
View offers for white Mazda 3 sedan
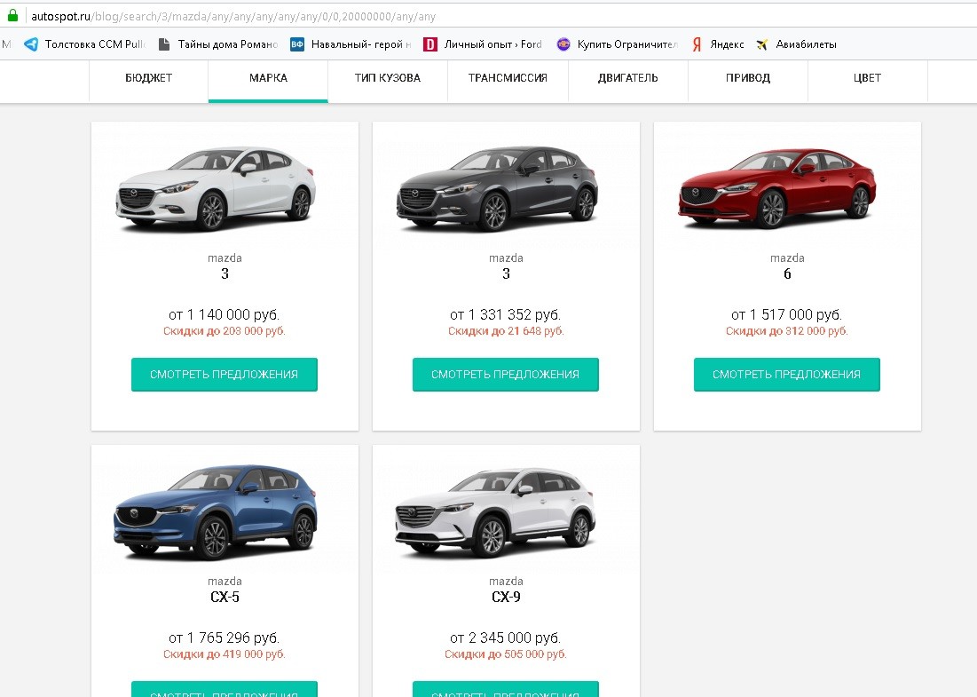(x=225, y=375)
